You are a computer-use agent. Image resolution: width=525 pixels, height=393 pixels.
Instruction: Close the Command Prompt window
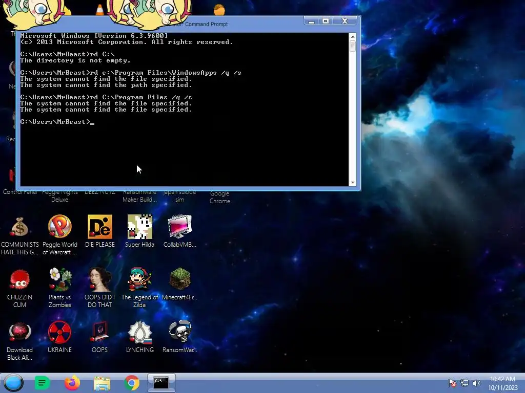click(345, 21)
